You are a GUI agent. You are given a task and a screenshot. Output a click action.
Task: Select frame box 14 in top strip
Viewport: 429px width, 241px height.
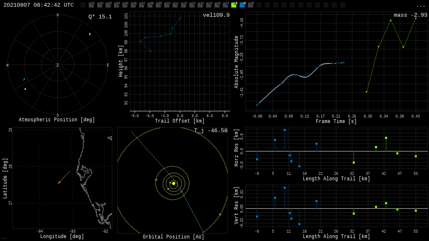pos(200,5)
